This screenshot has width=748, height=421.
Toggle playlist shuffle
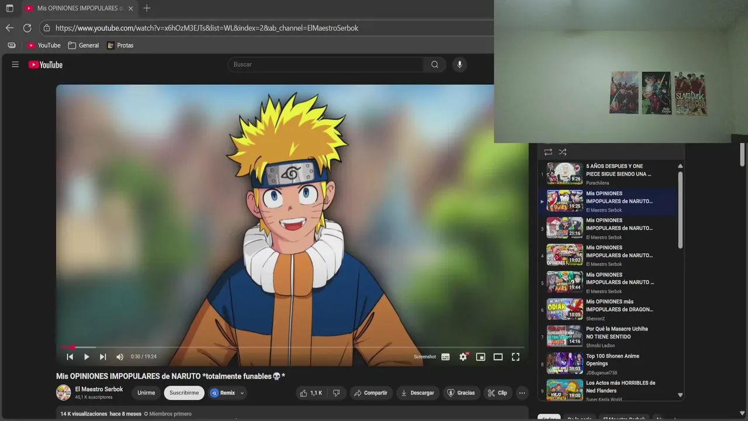562,152
